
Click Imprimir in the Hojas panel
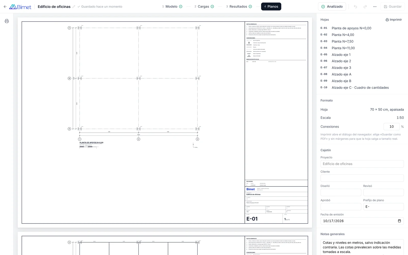click(394, 20)
